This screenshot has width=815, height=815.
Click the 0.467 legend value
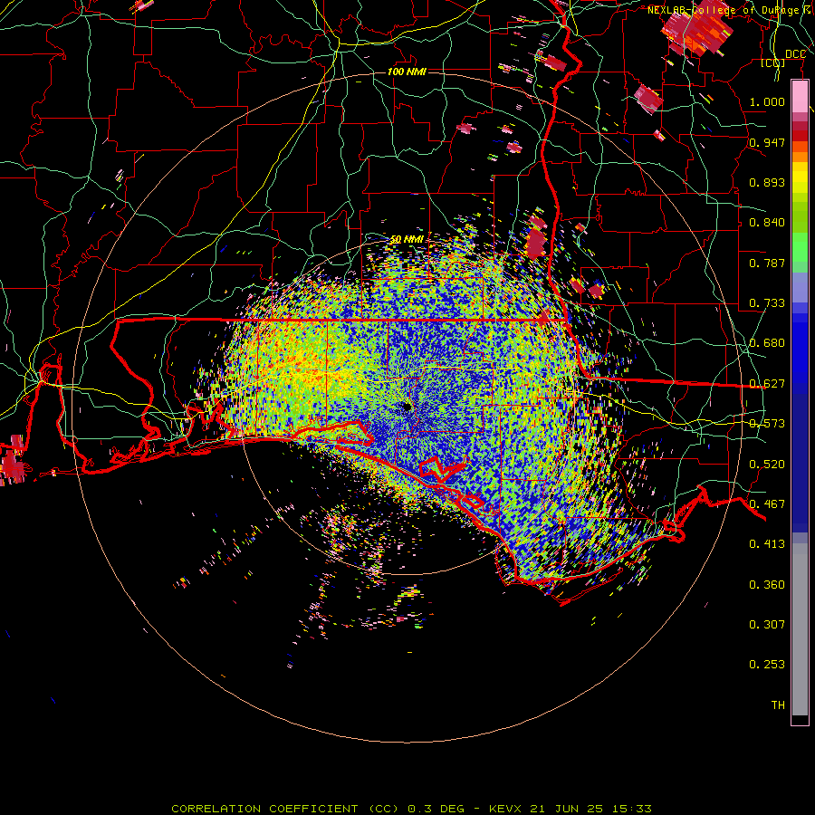tap(767, 504)
